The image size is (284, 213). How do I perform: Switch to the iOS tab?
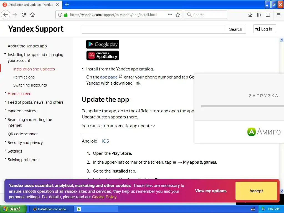tap(105, 141)
